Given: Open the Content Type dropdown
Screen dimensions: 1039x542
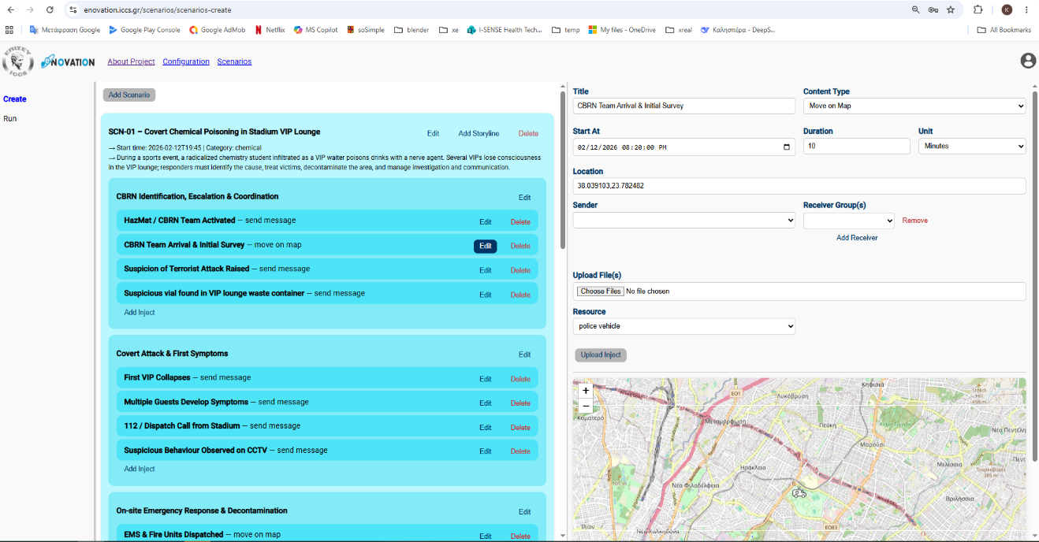Looking at the screenshot, I should coord(914,106).
